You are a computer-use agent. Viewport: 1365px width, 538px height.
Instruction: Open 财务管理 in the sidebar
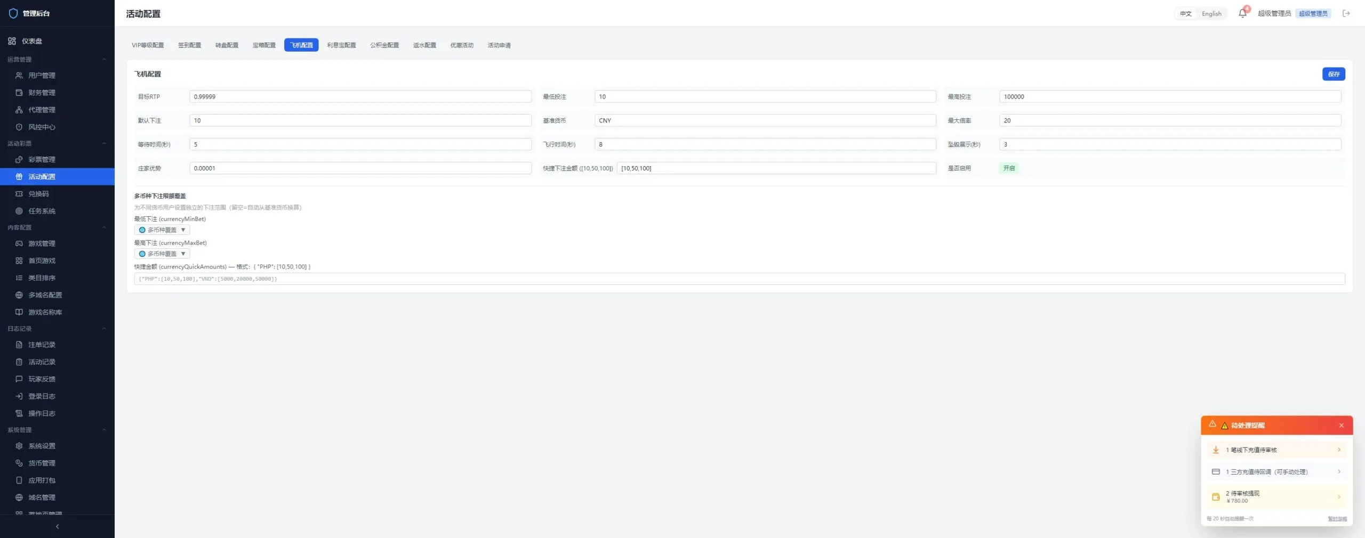[x=57, y=92]
